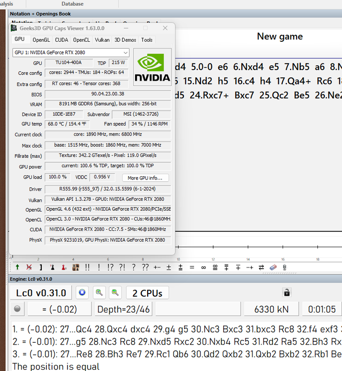Click the Device ID field 10DE-1E87
The height and width of the screenshot is (371, 342).
[x=64, y=114]
